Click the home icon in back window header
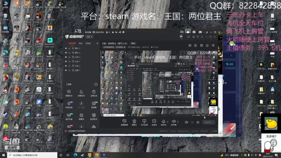This screenshot has height=158, width=281. point(188,32)
